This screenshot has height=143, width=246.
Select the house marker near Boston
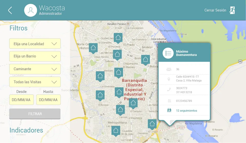(x=146, y=60)
